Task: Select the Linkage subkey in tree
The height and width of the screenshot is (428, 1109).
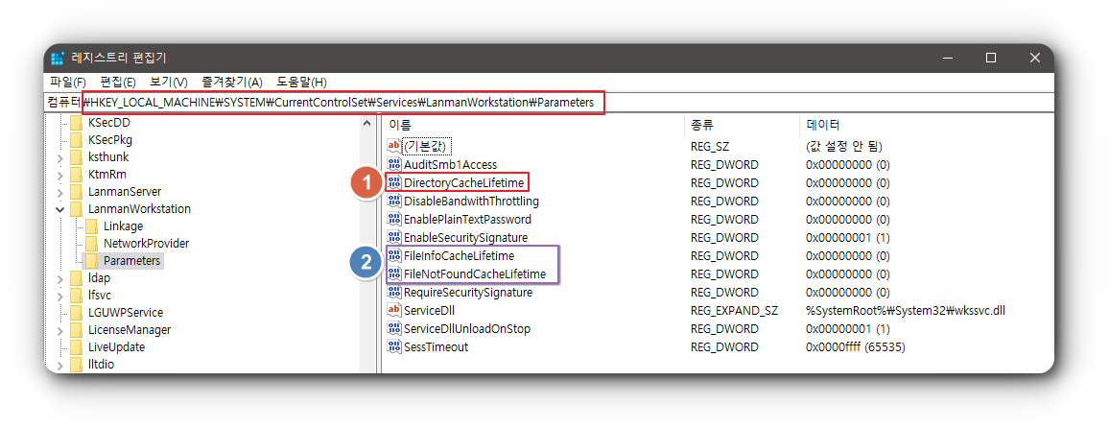Action: click(x=123, y=226)
